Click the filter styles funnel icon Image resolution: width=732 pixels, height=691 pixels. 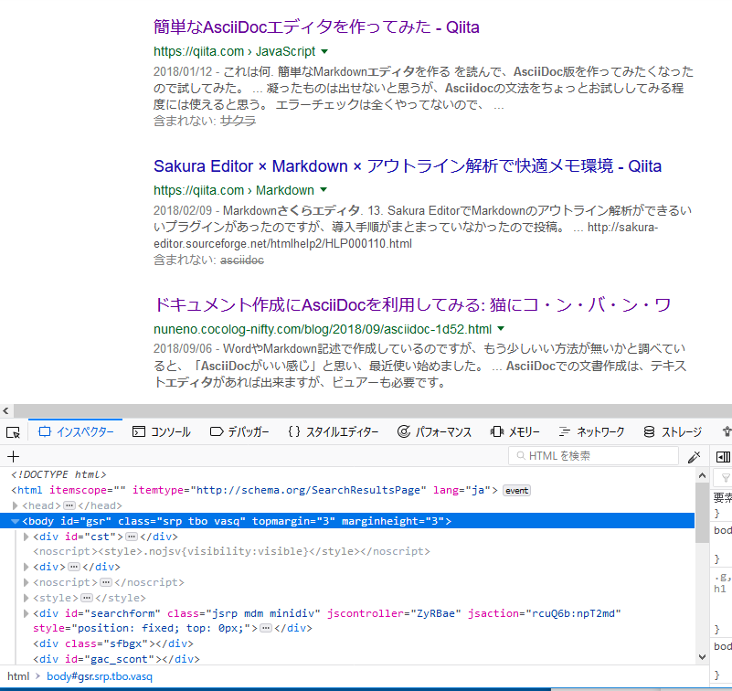(x=724, y=477)
